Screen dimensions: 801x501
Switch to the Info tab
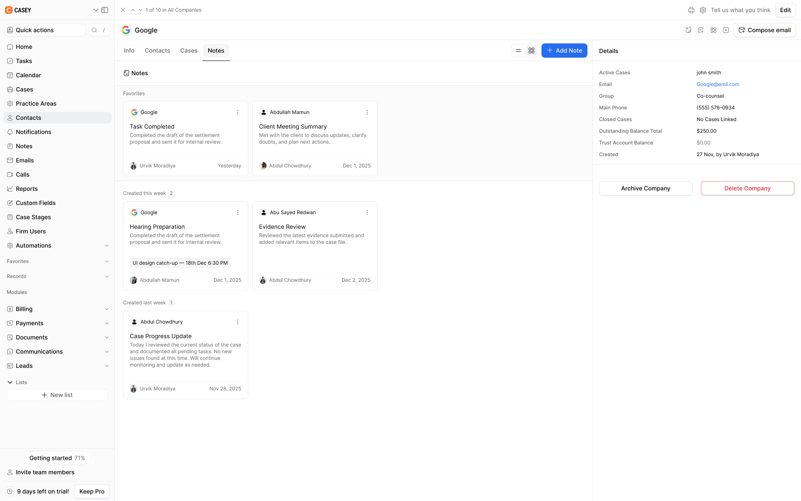tap(129, 51)
